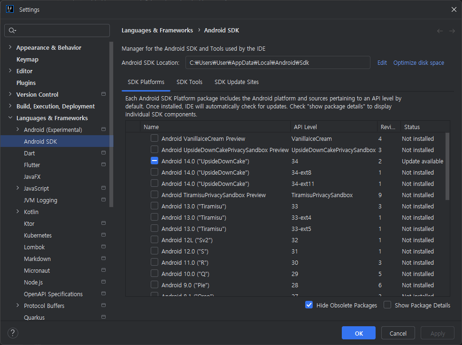Check Android 14.0 34-ext8 checkbox
The image size is (462, 345).
(154, 172)
